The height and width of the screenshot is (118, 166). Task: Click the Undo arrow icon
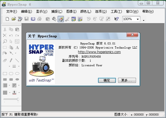point(11,35)
